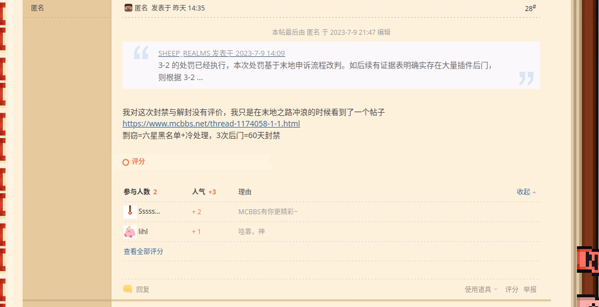Open user Sssss... profile name

pos(149,211)
